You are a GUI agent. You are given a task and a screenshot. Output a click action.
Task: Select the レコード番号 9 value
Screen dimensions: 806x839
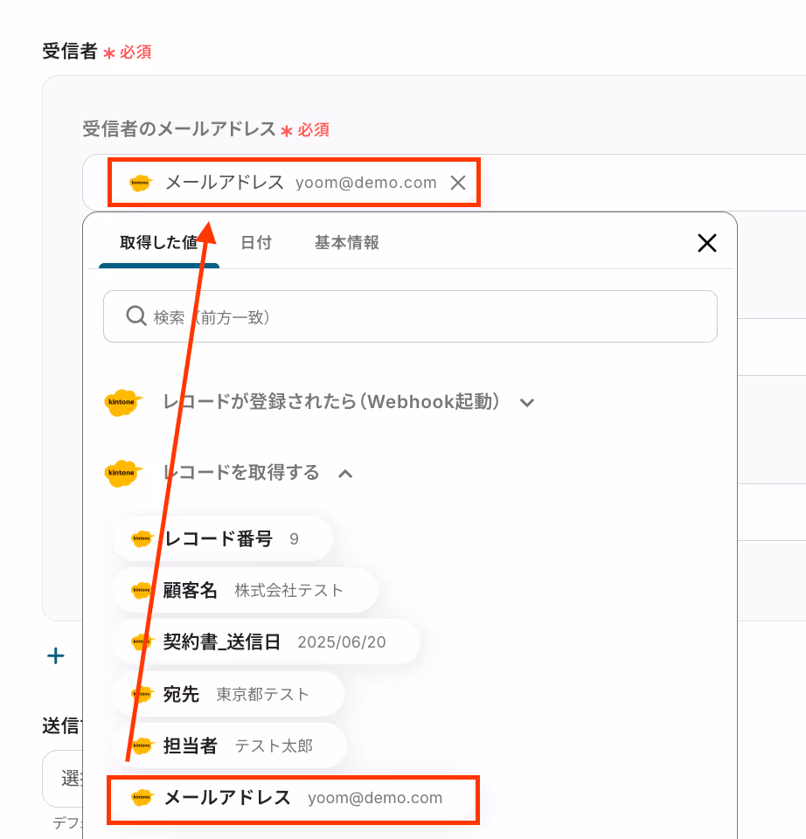(223, 538)
